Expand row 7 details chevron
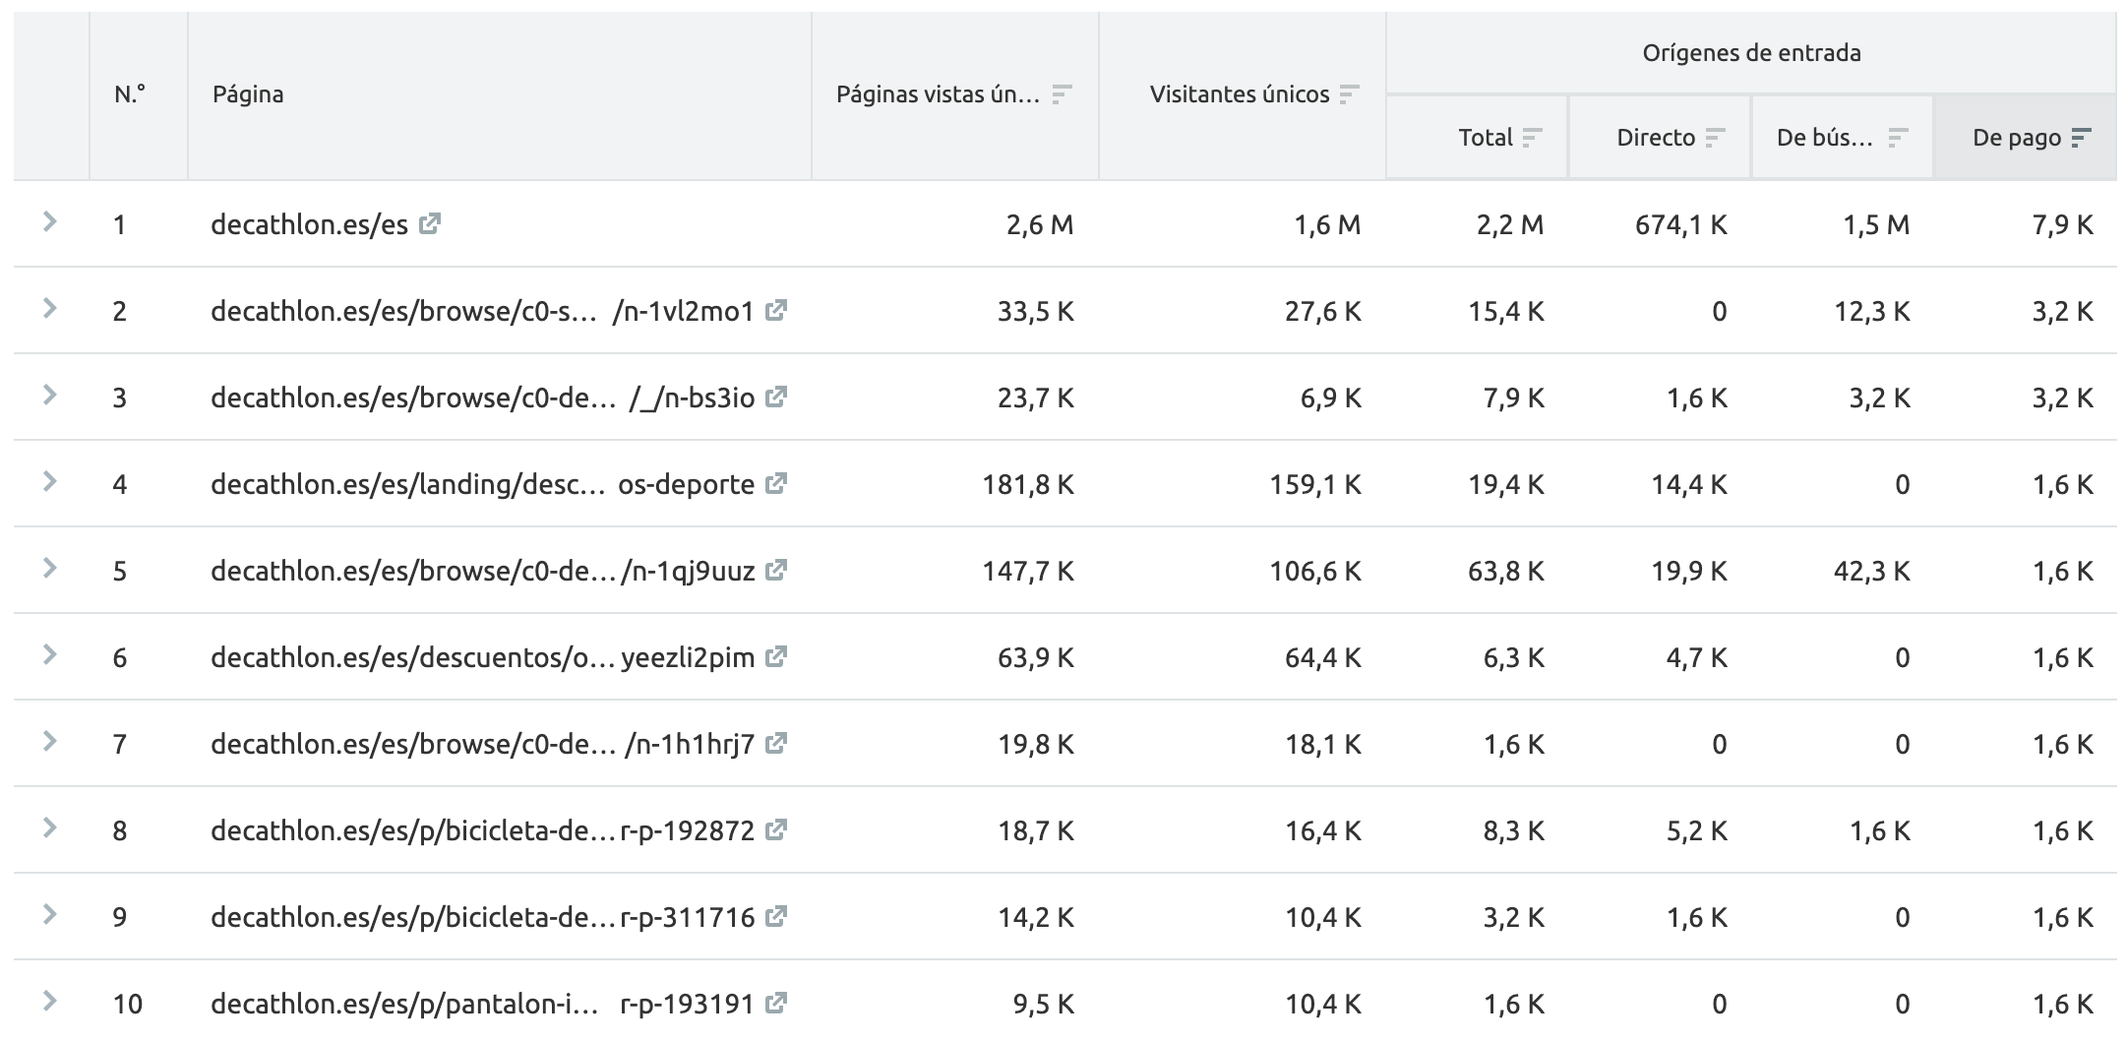2127x1041 pixels. [x=49, y=742]
